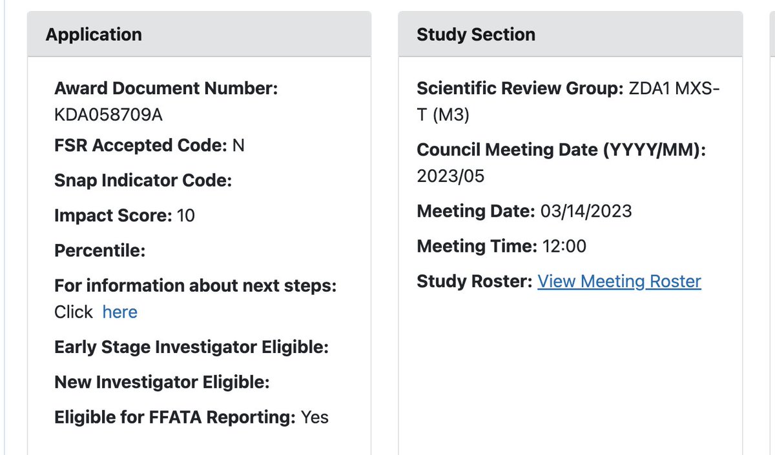Click the FFATA Reporting value Yes
Screen dimensions: 775x455
tap(315, 417)
